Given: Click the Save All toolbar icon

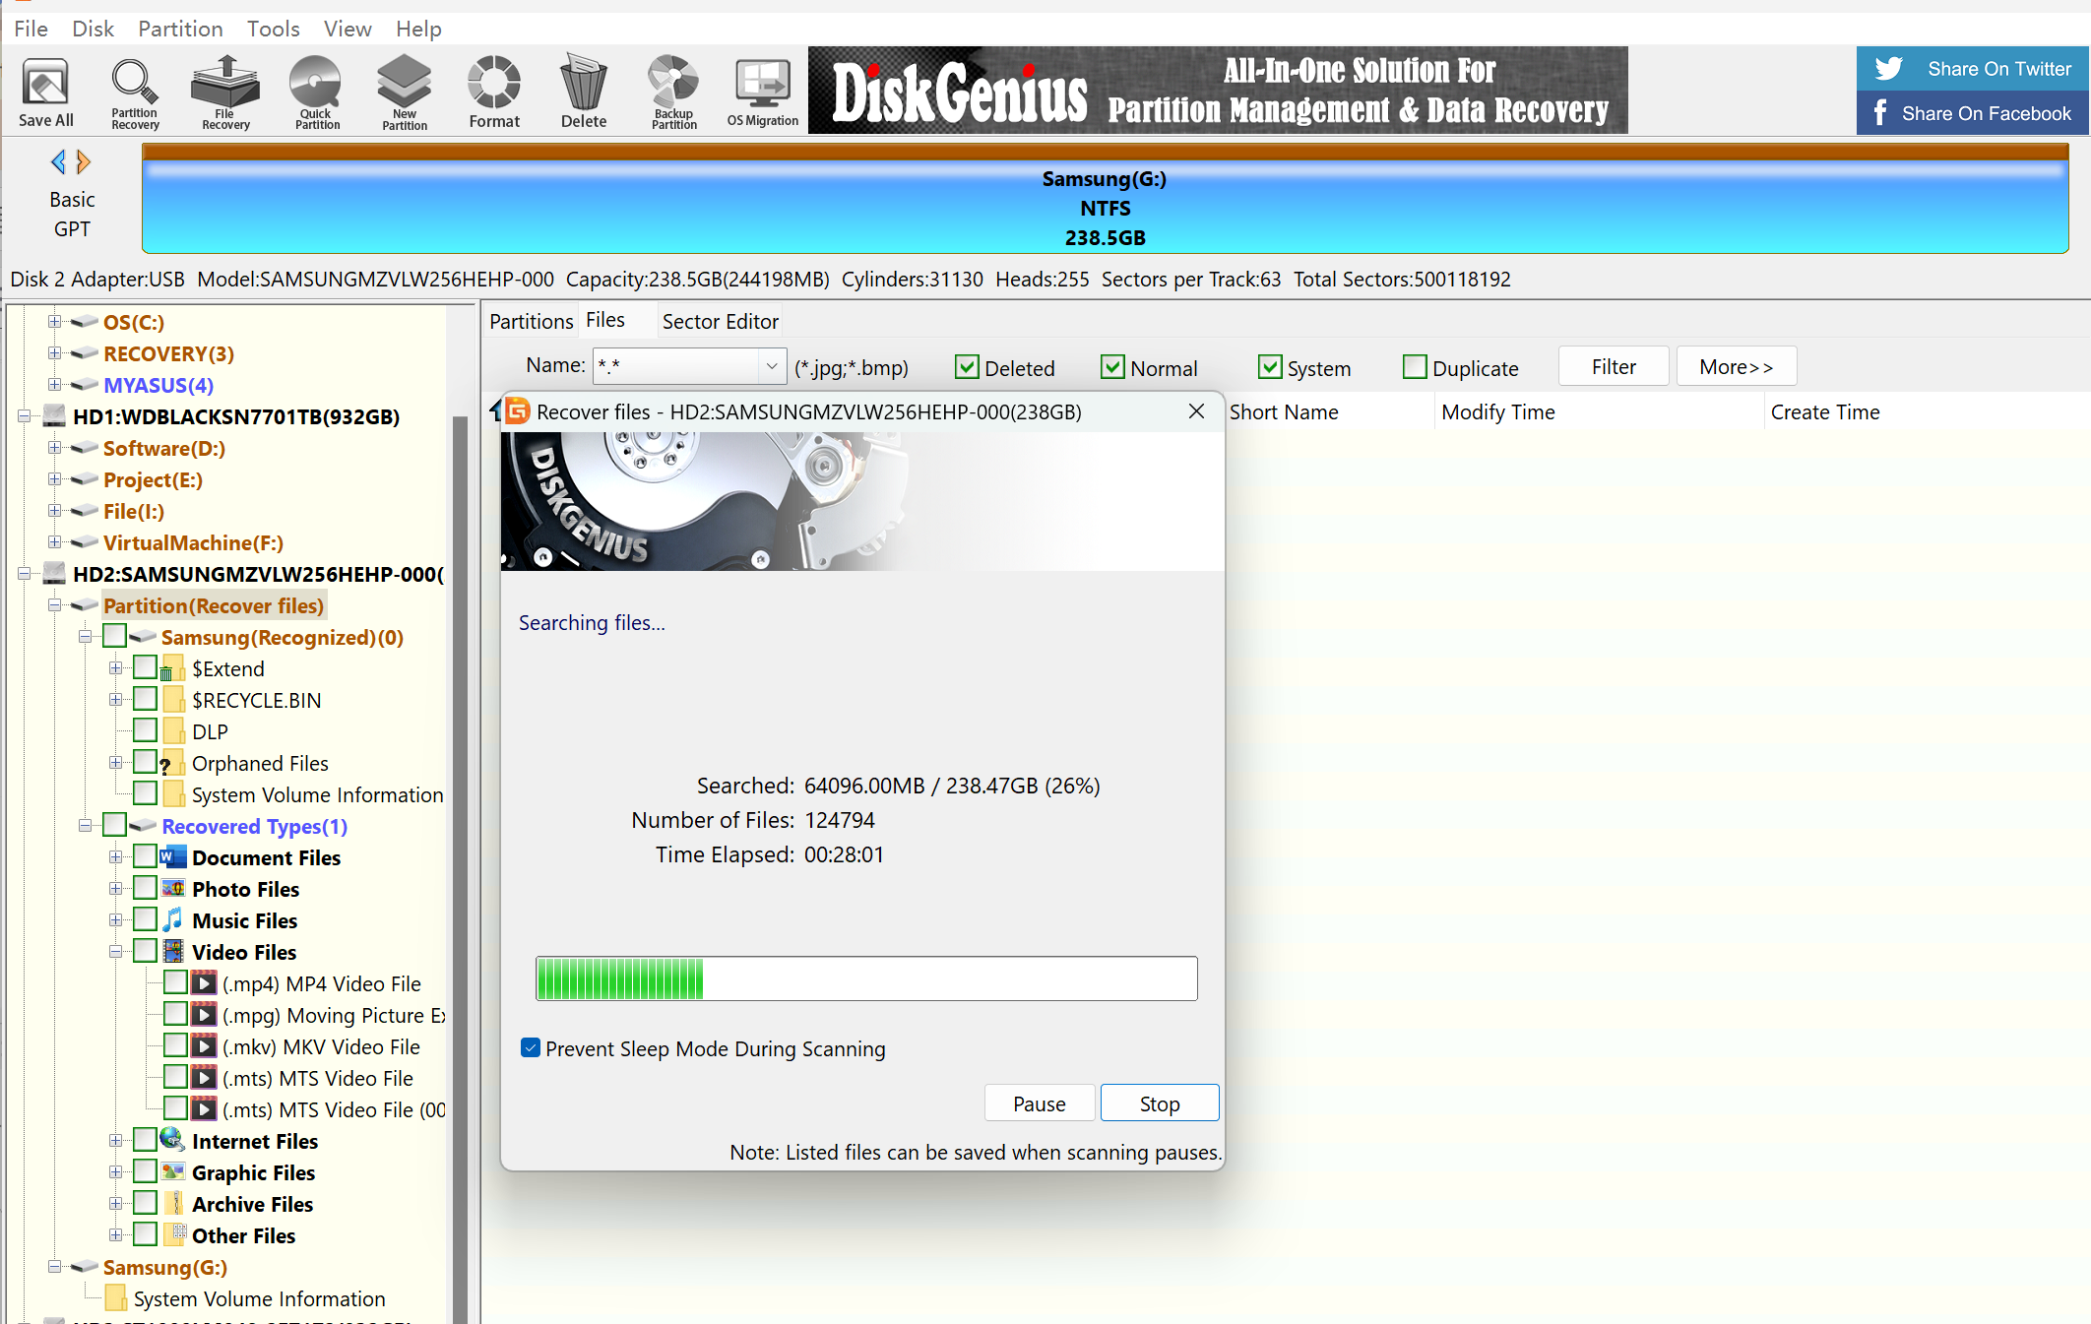Looking at the screenshot, I should click(45, 91).
